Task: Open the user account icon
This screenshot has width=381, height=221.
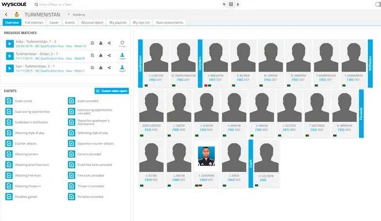Action: pos(238,4)
